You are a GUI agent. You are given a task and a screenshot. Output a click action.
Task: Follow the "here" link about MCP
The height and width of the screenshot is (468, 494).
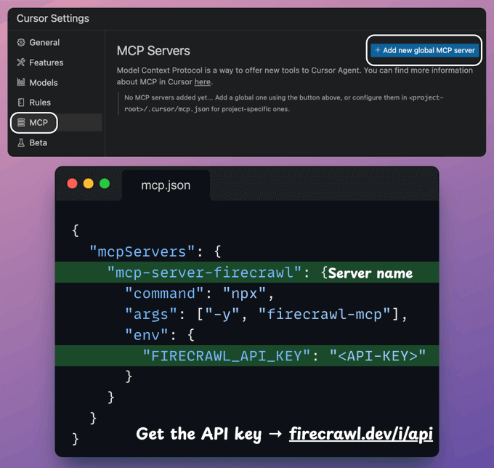click(203, 82)
